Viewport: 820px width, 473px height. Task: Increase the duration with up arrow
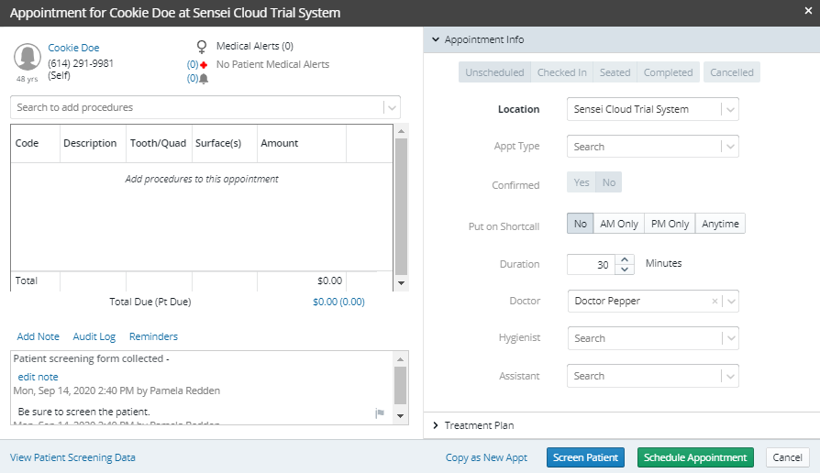(x=625, y=259)
